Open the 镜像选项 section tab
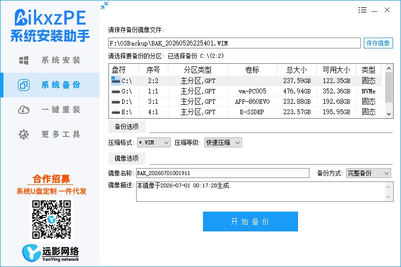 [127, 158]
